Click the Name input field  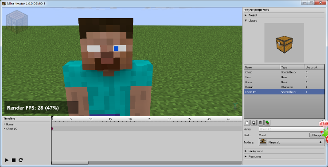pos(291,129)
